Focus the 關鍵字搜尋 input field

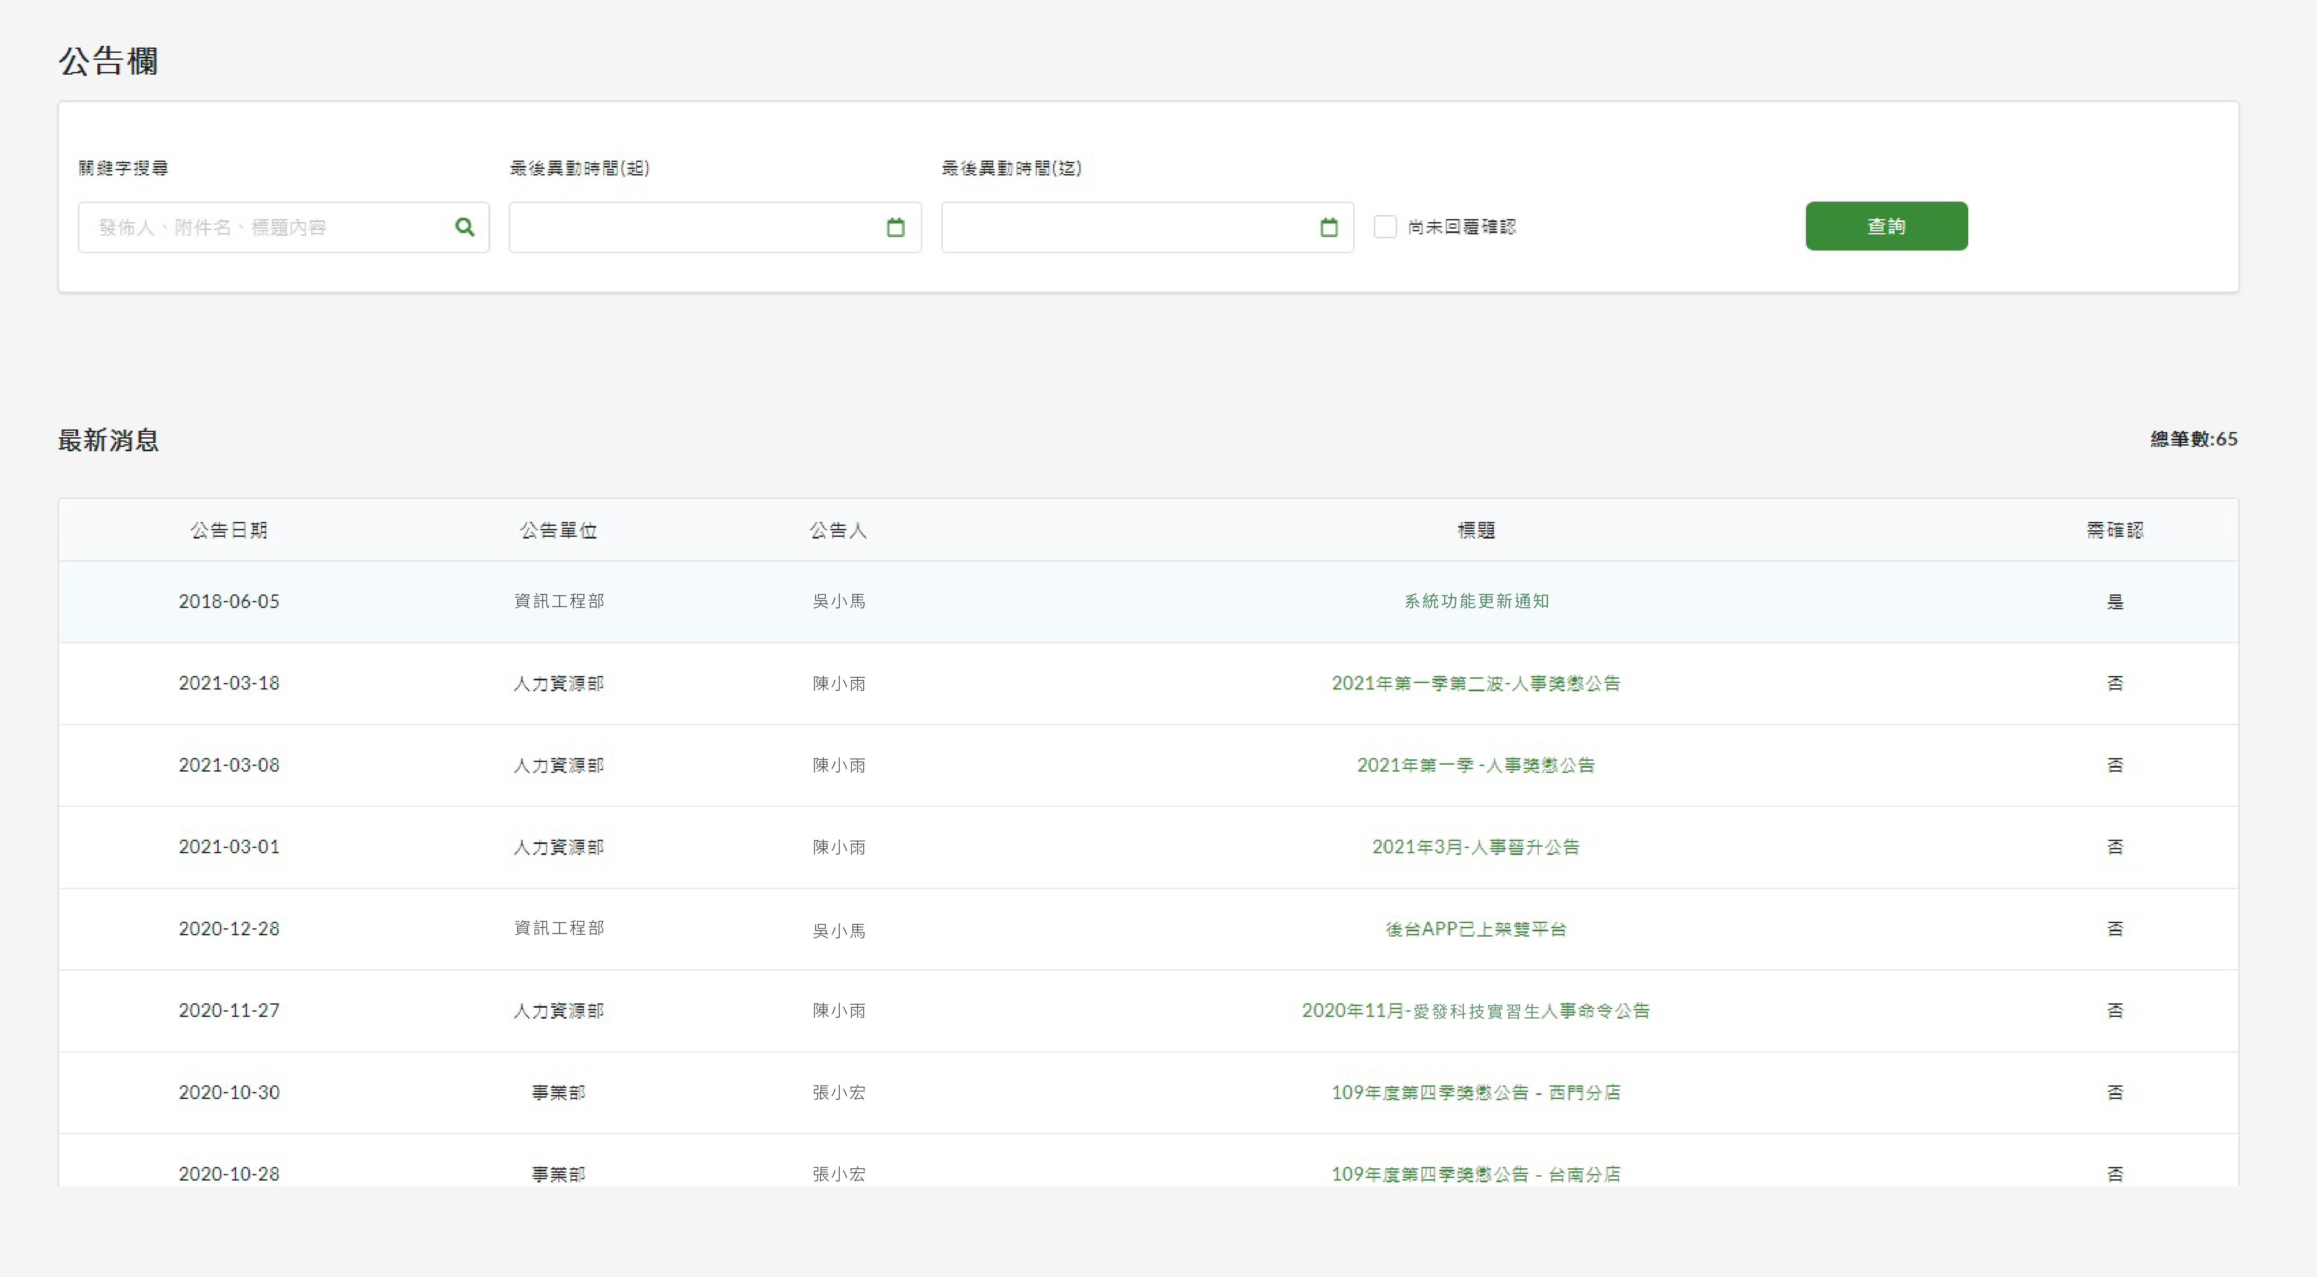tap(283, 227)
